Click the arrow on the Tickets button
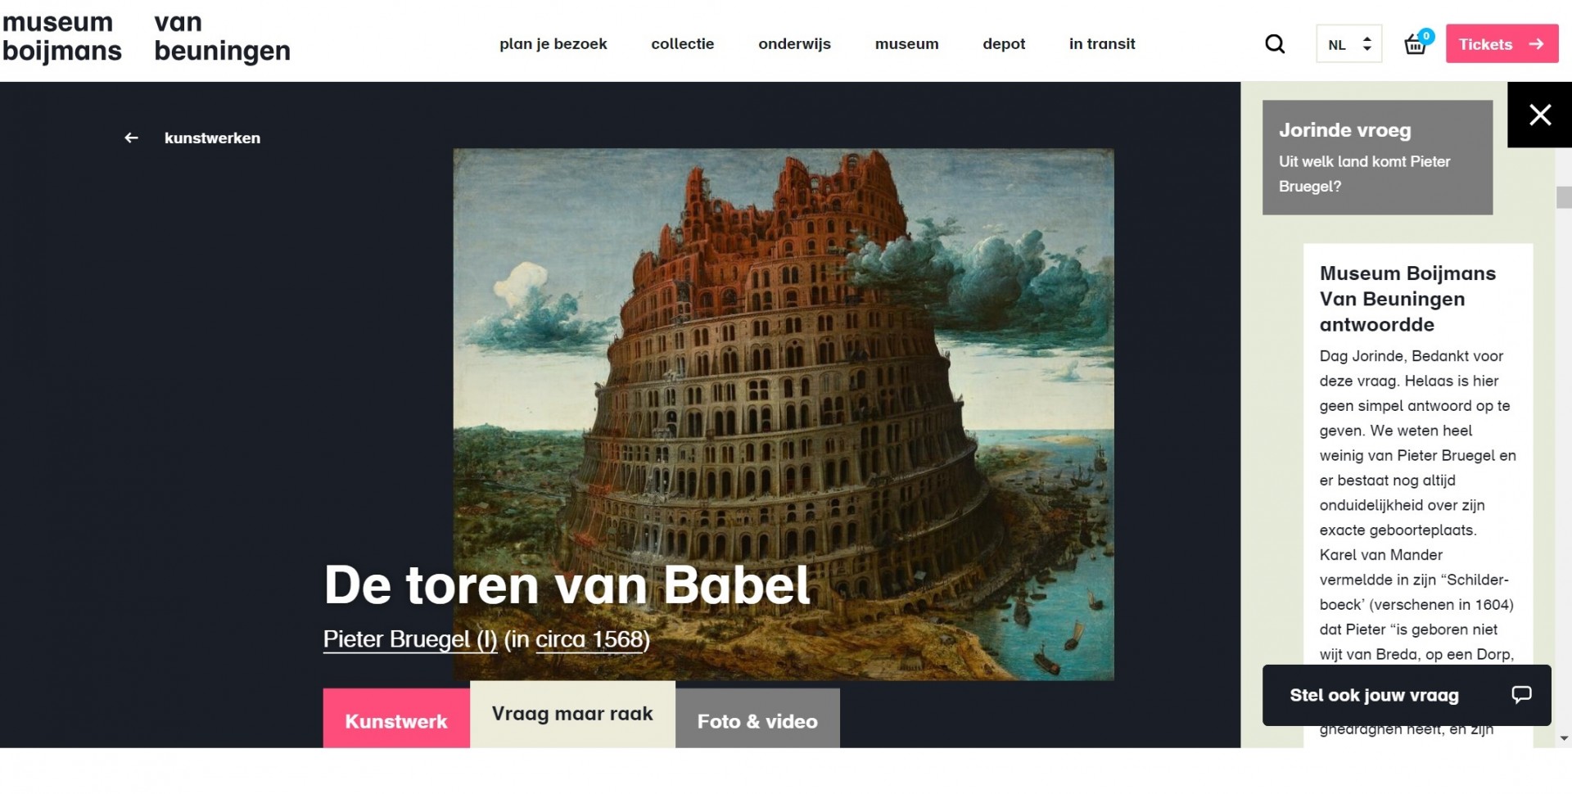Image resolution: width=1572 pixels, height=794 pixels. (x=1537, y=44)
